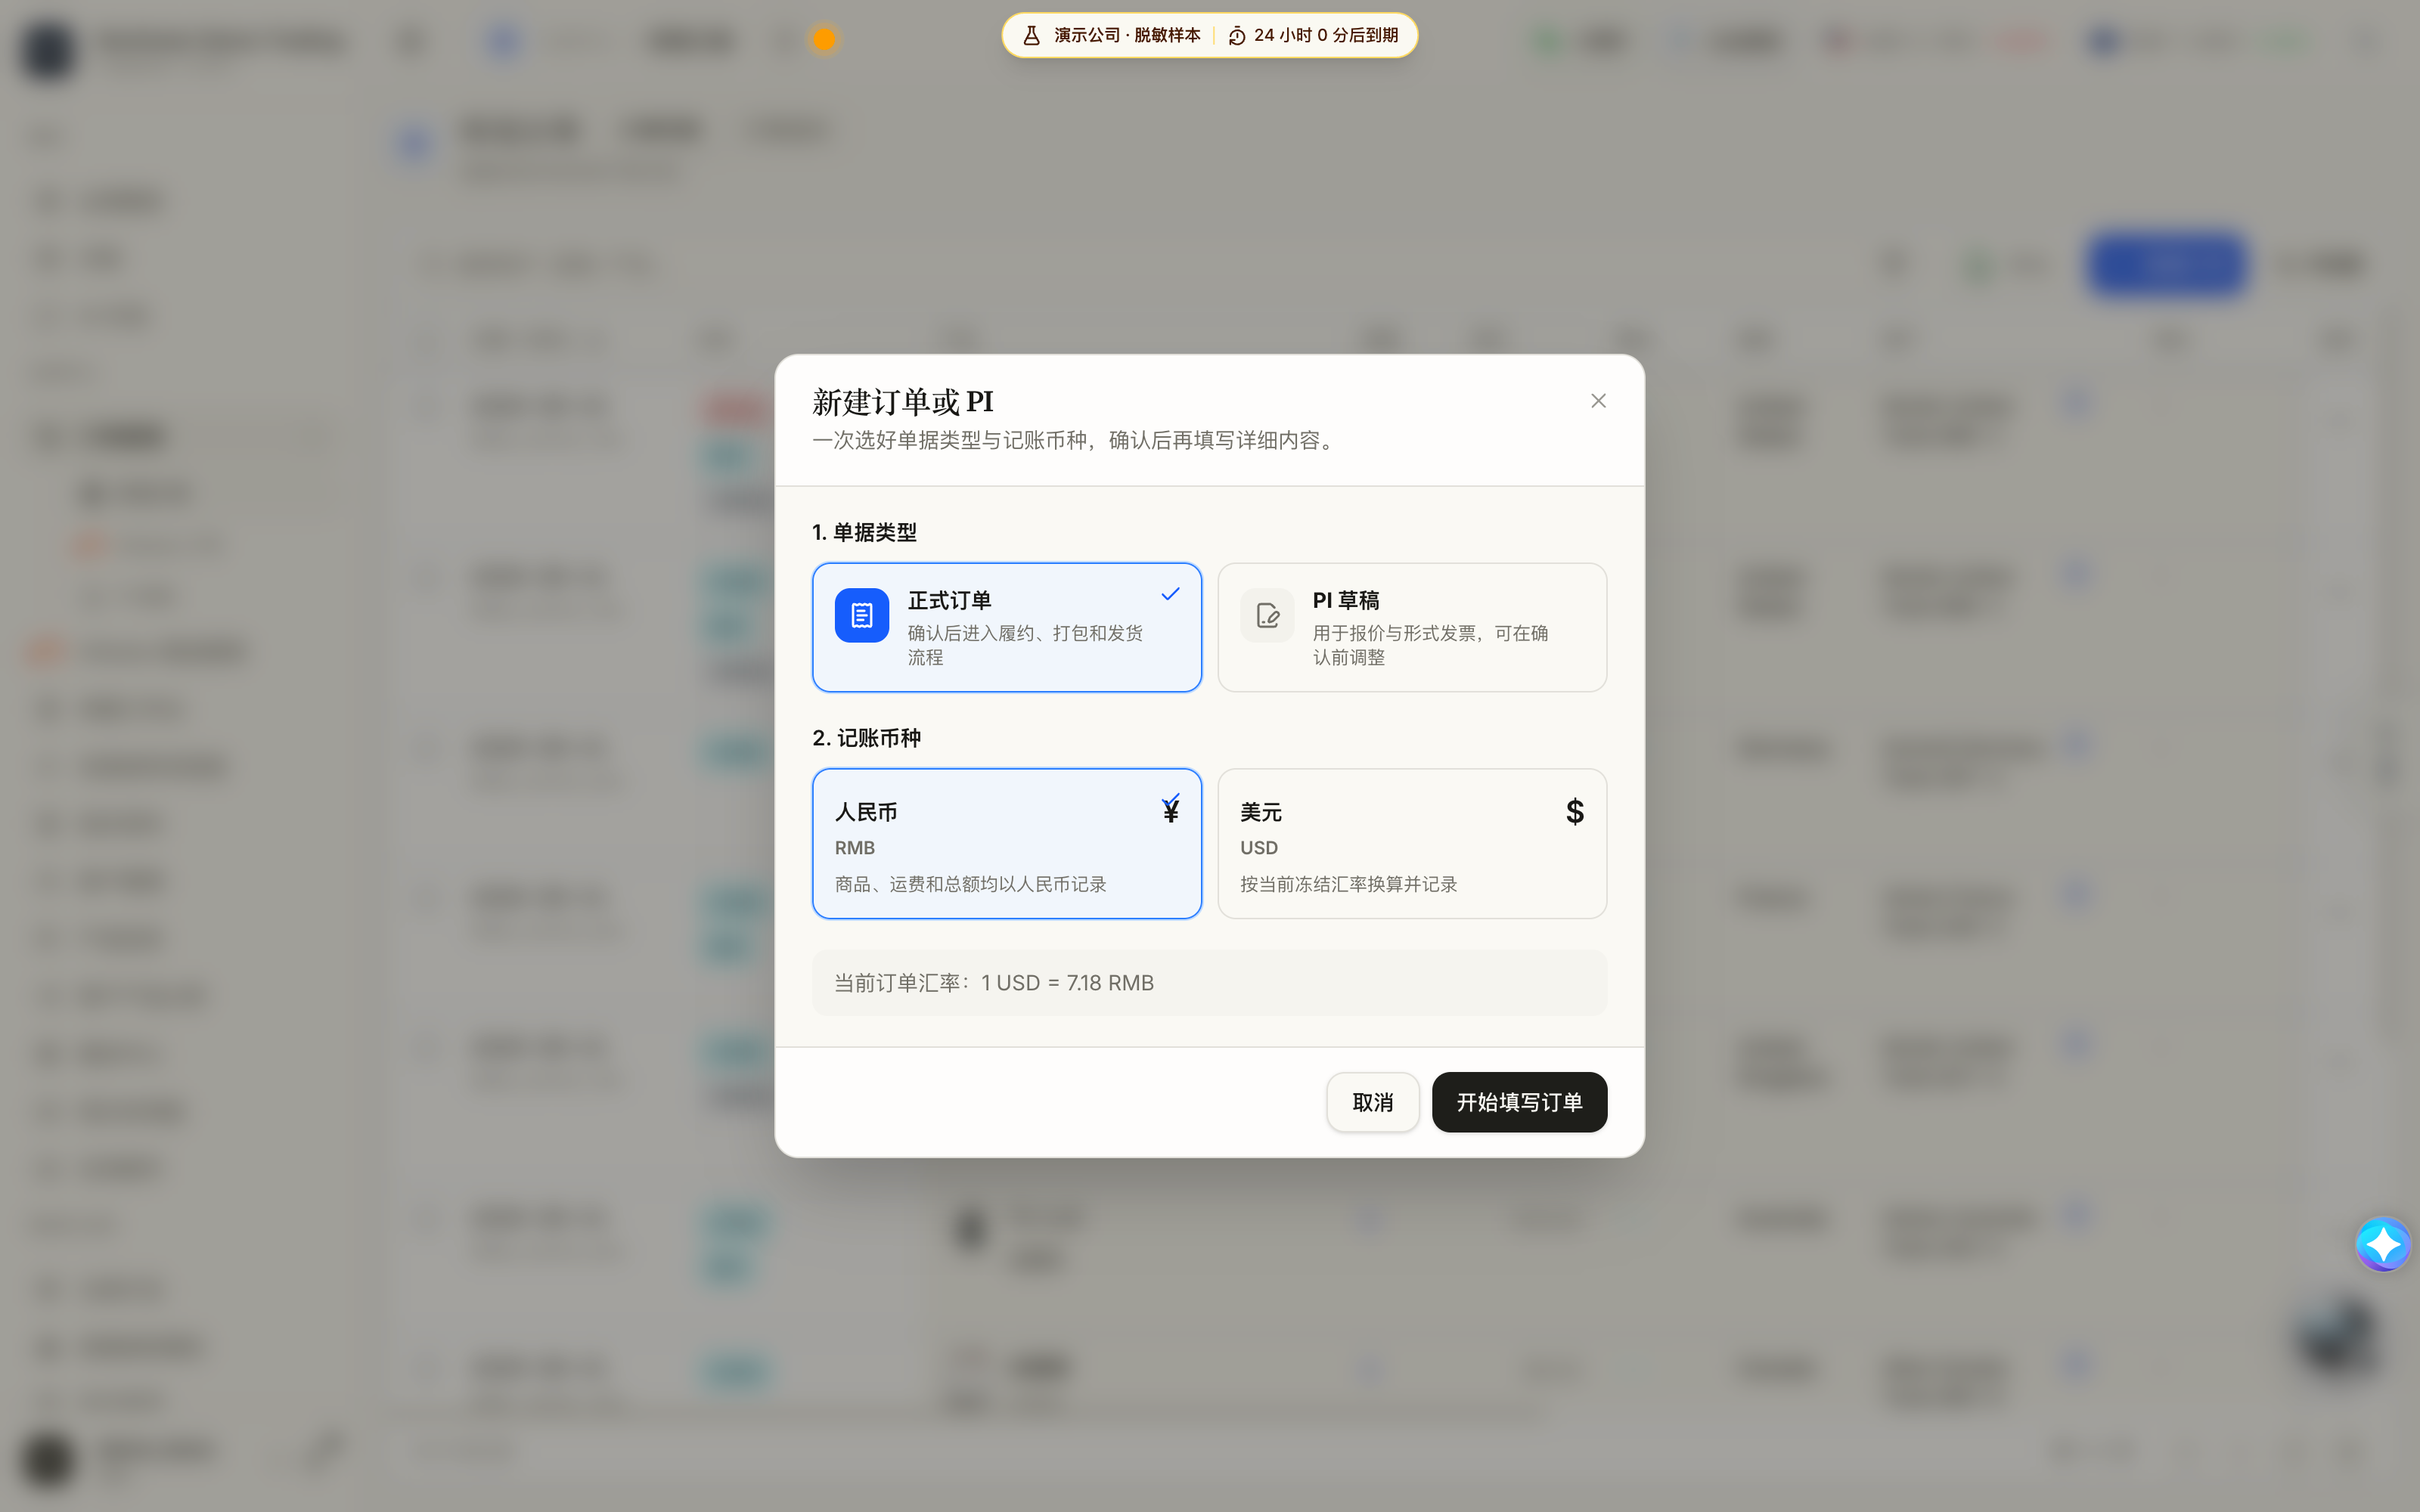The height and width of the screenshot is (1512, 2420).
Task: Click the 24 小时 0 分后到期 text
Action: [x=1326, y=36]
